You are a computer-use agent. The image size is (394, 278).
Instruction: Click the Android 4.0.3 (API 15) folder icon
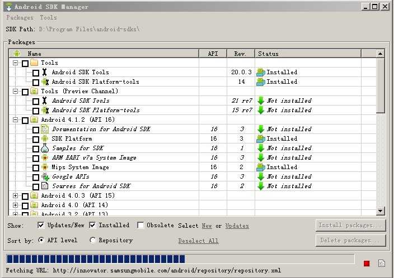pos(34,195)
